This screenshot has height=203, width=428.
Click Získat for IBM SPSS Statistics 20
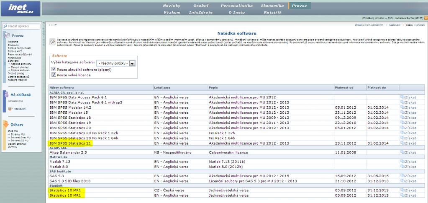(x=409, y=128)
